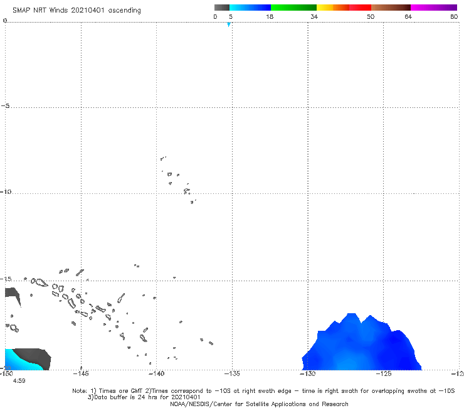Screen dimensions: 464x408
Task: Click the longitude label '-130'
Action: [x=308, y=373]
